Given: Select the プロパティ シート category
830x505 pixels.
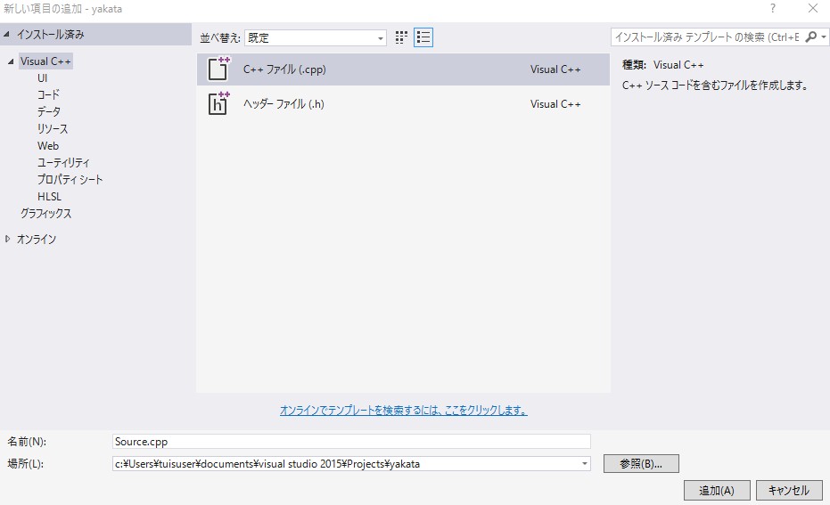Looking at the screenshot, I should coord(70,180).
